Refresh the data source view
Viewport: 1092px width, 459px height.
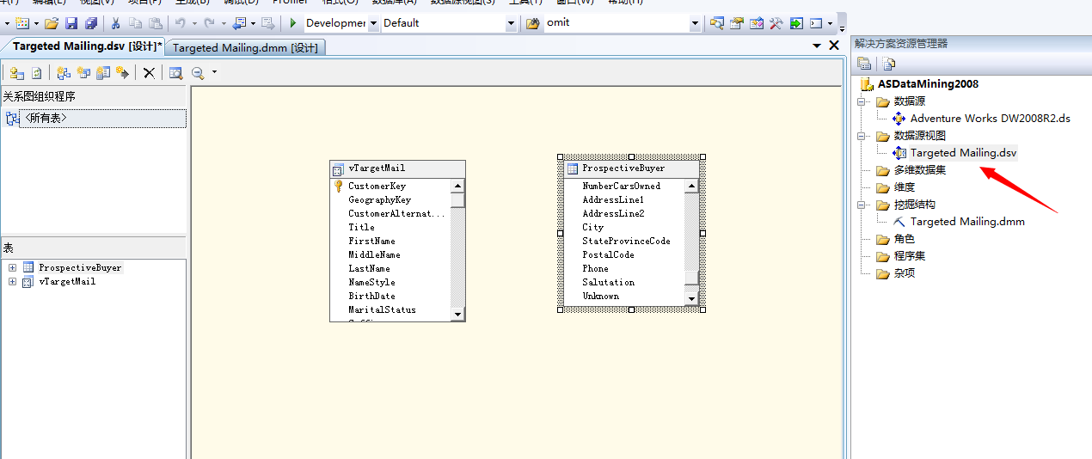pyautogui.click(x=36, y=73)
